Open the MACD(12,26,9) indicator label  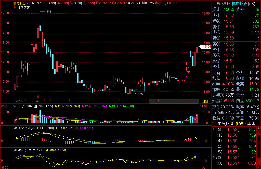[x=24, y=128]
